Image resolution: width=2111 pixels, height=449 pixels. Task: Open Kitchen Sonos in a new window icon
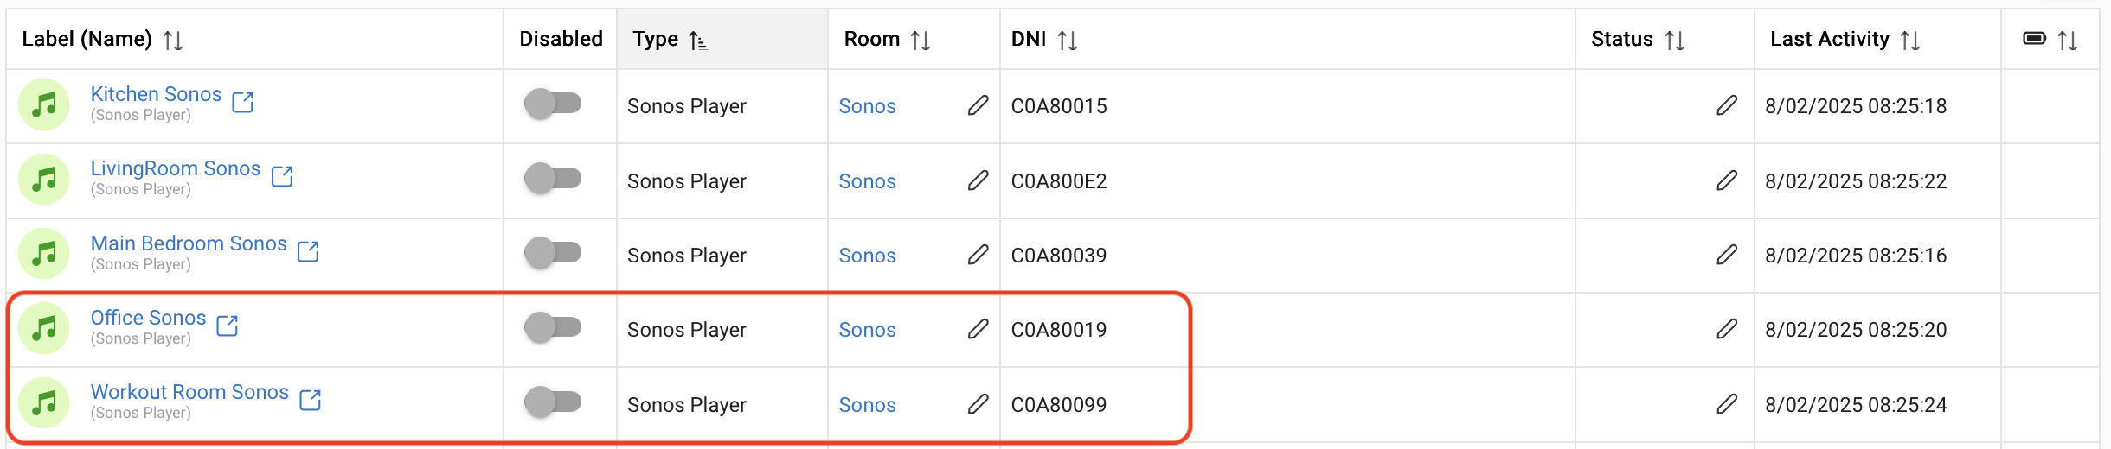pos(243,102)
